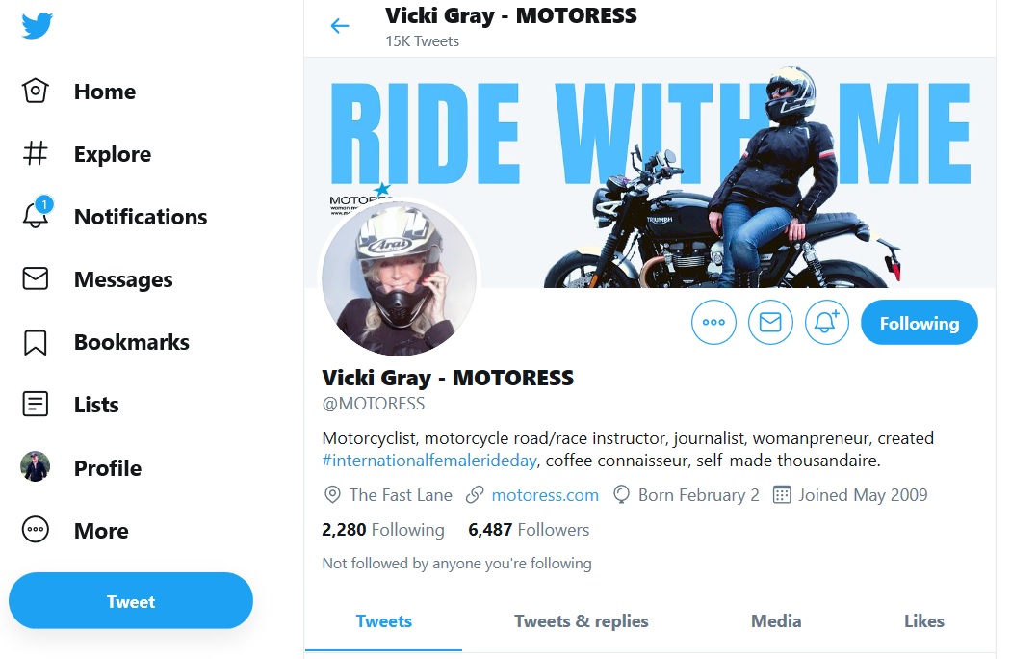1011x659 pixels.
Task: Open Explore via the hashtag icon
Action: (36, 154)
